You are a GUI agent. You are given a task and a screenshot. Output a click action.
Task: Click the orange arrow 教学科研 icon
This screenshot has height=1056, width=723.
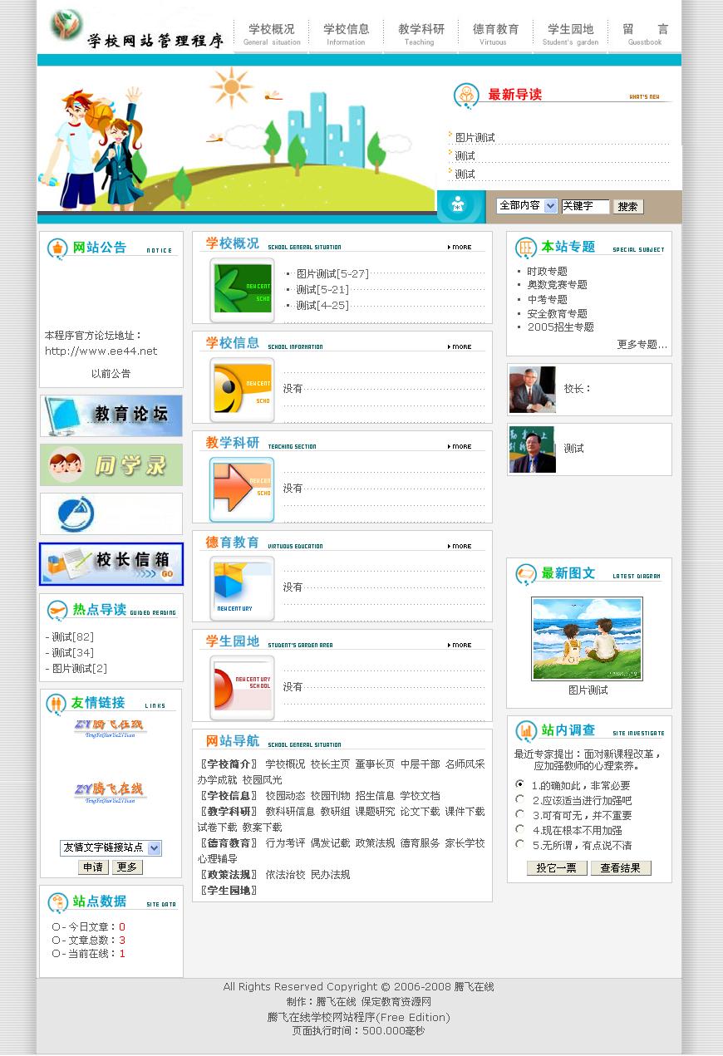coord(242,489)
